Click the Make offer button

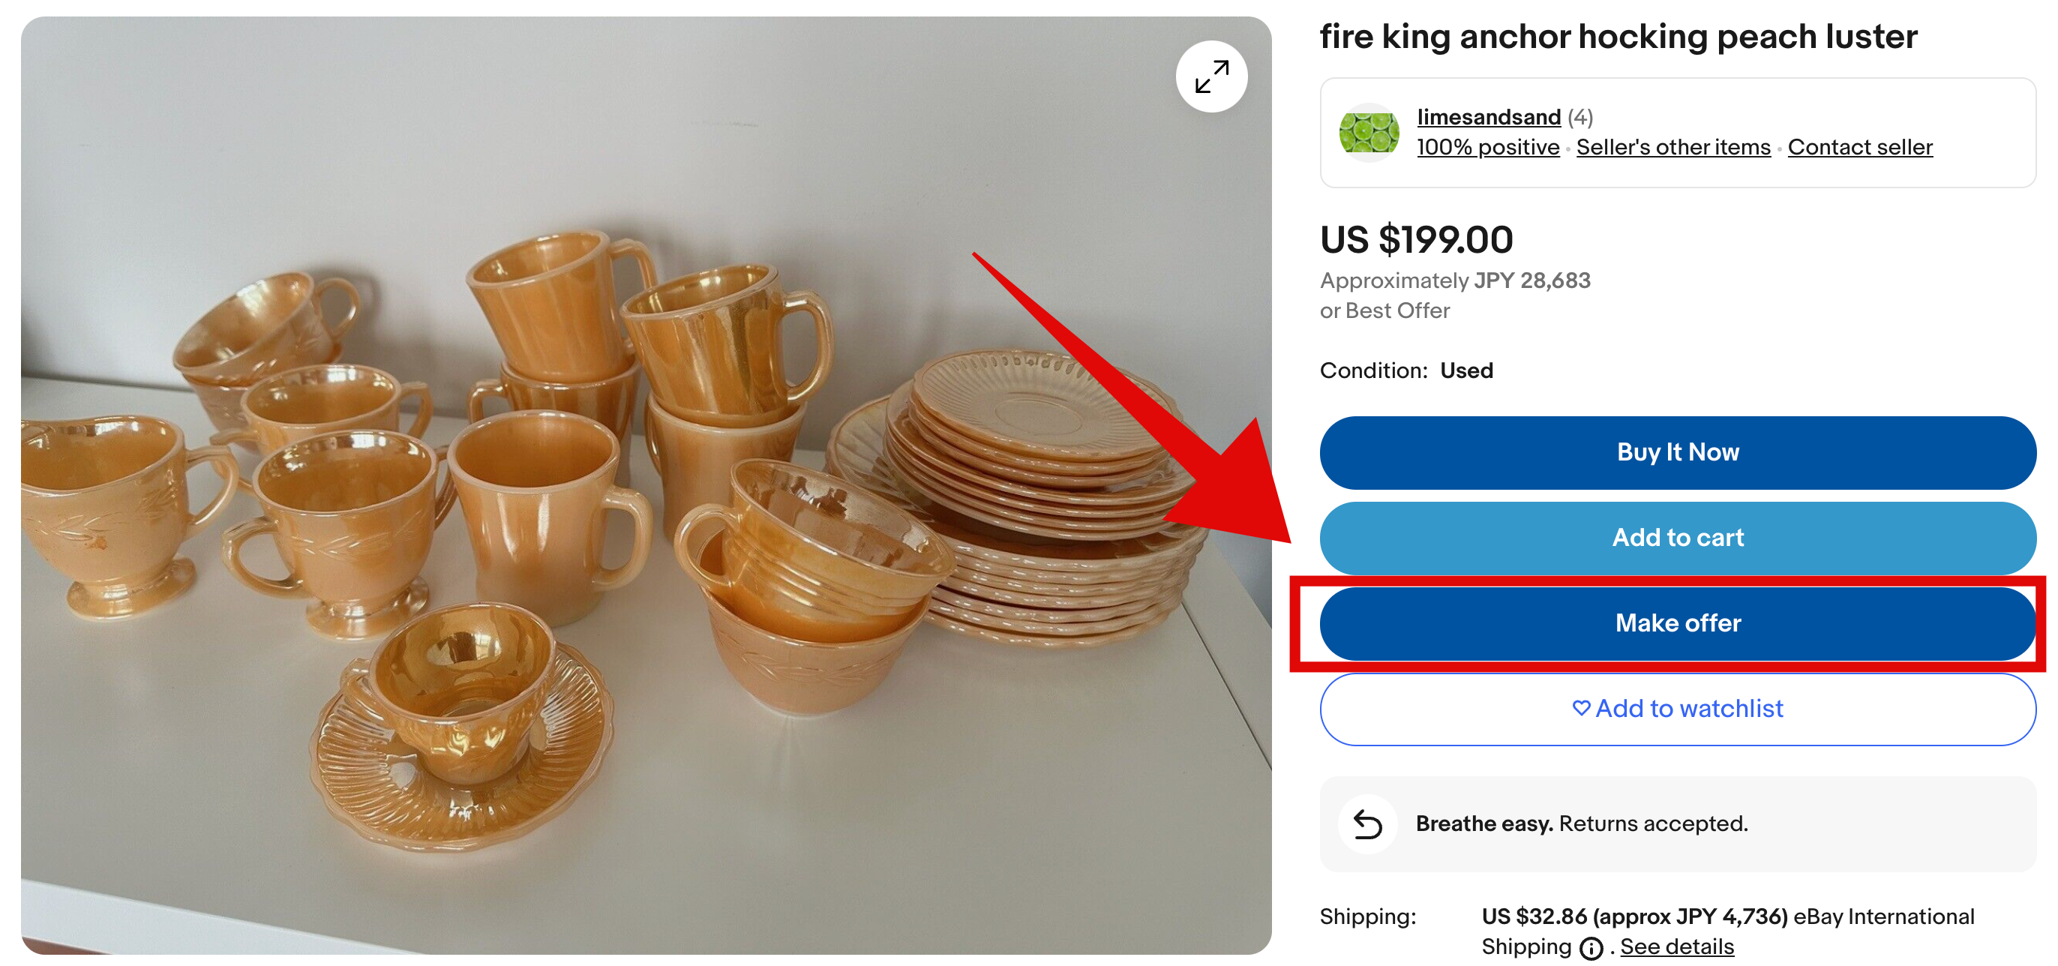pyautogui.click(x=1677, y=623)
